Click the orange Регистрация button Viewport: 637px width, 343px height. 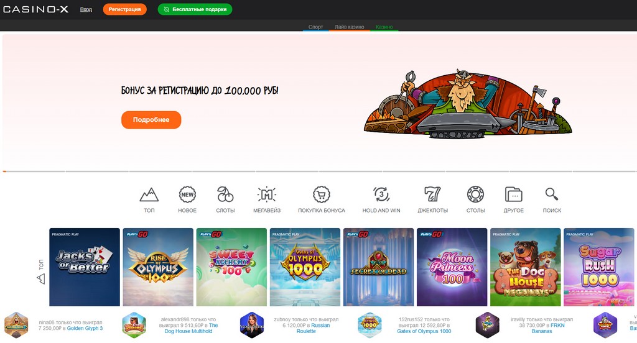(124, 9)
